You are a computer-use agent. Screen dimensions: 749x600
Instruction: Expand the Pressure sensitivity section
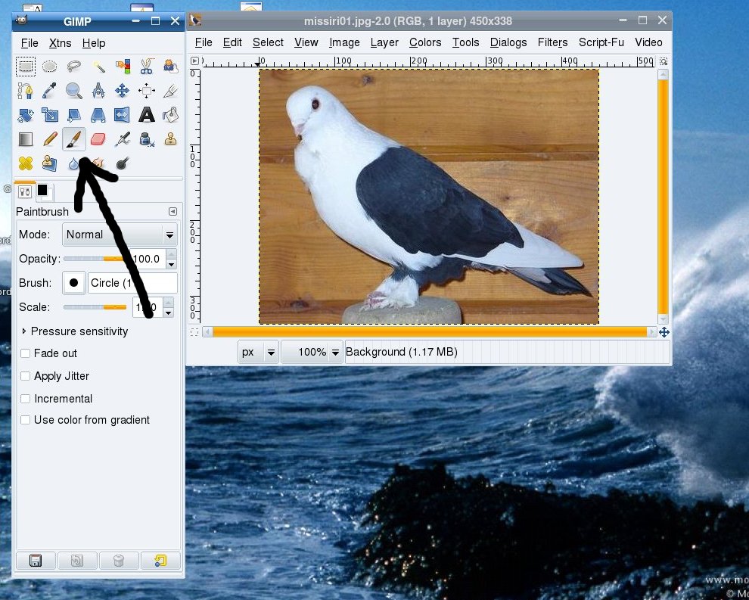(24, 331)
